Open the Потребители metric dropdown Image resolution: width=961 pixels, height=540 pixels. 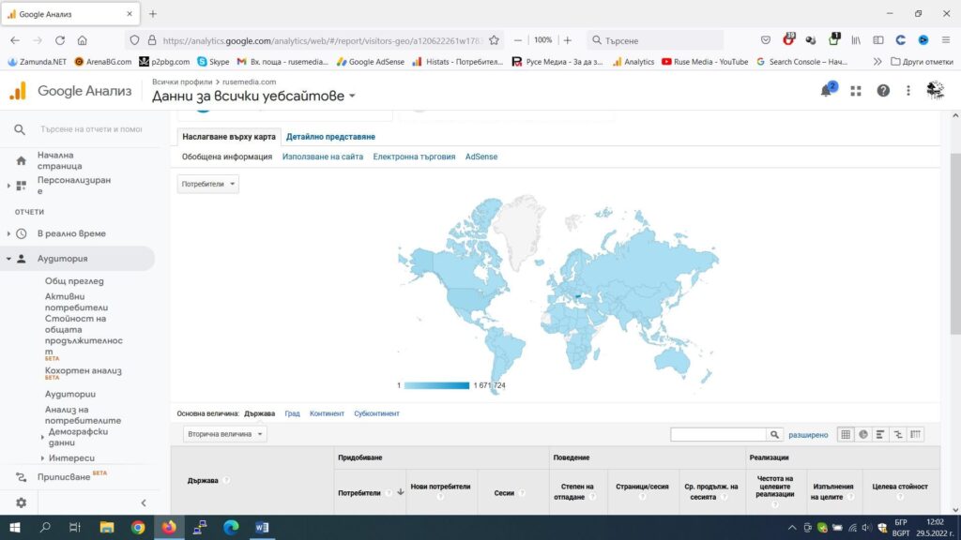pos(207,184)
